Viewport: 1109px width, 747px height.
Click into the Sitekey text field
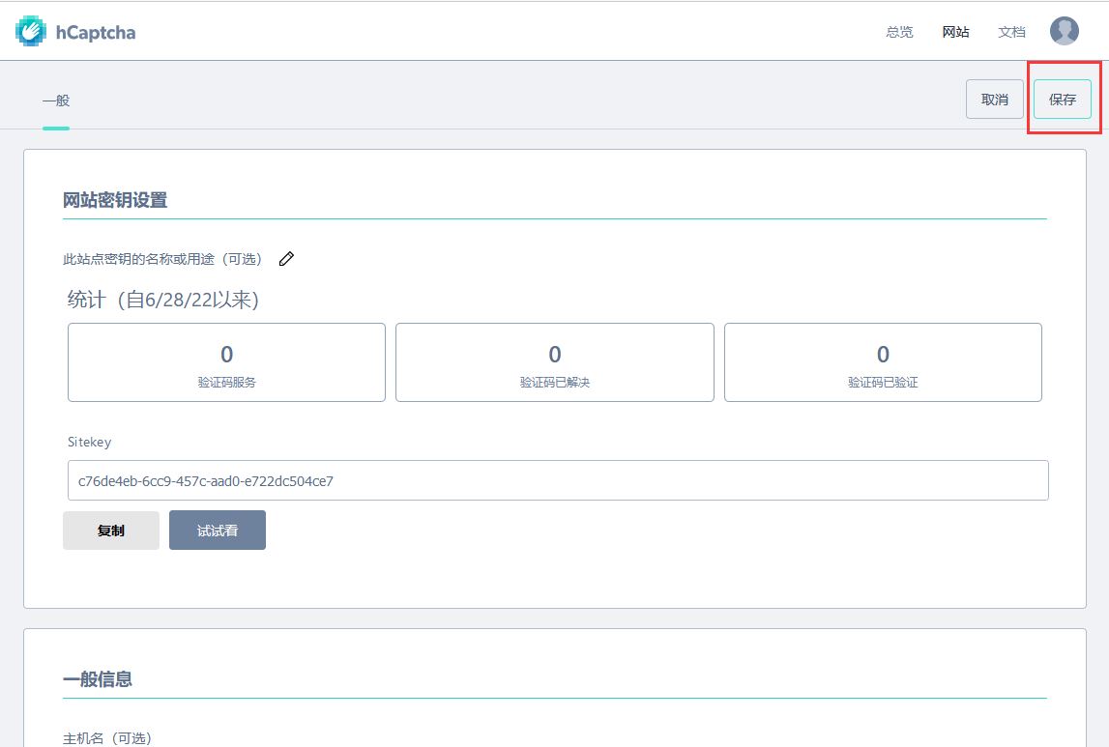coord(556,480)
